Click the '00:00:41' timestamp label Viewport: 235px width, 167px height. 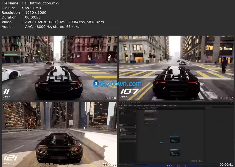point(226,165)
